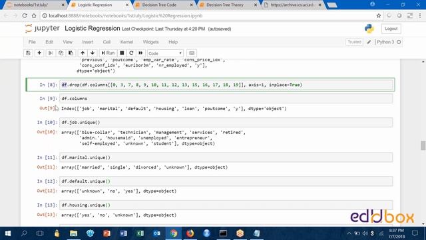Move selected cell down arrow
Viewport: 426px width, 240px height.
pos(93,53)
